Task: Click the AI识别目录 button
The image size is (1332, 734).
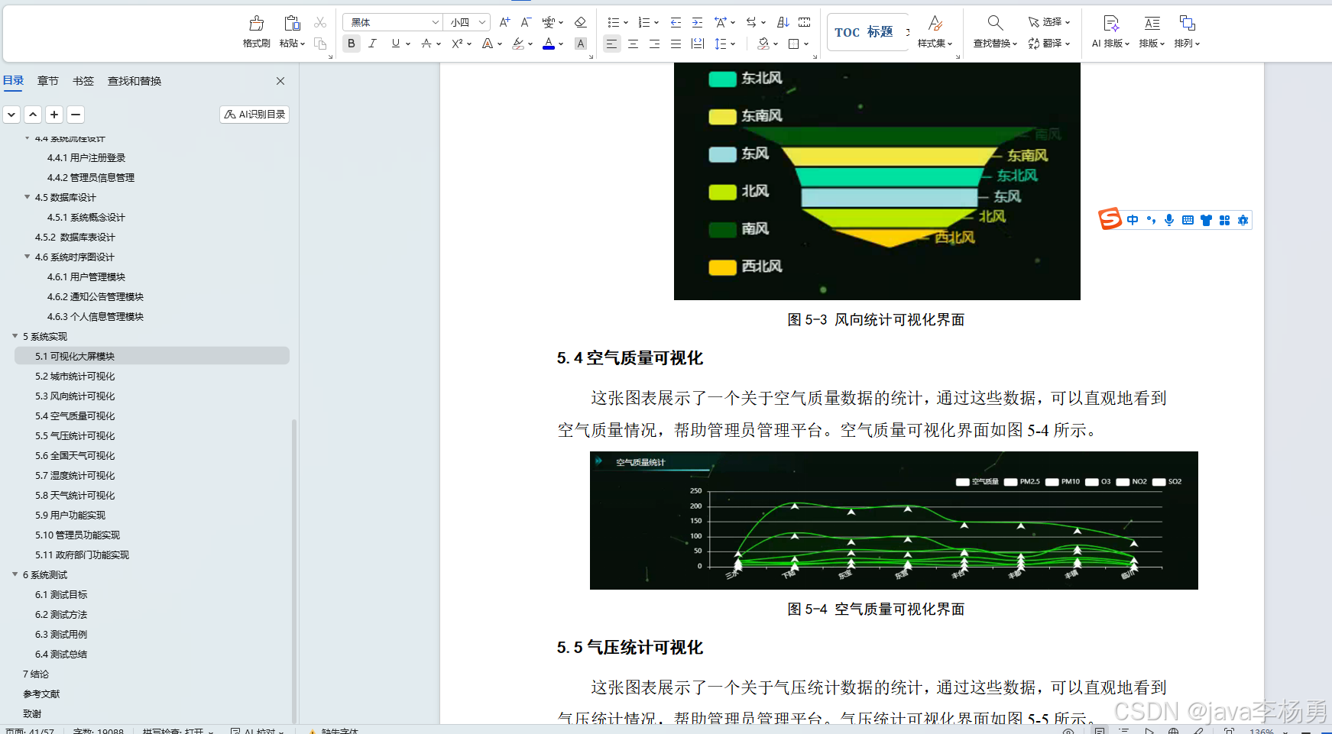Action: click(x=254, y=114)
